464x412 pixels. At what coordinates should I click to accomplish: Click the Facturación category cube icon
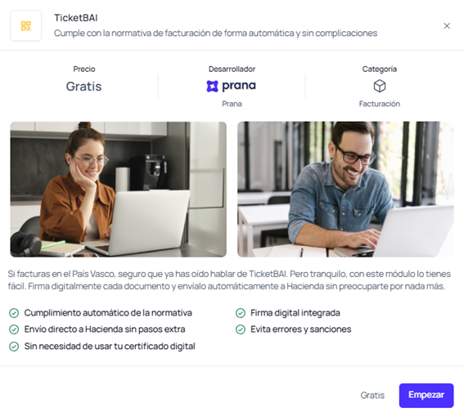click(380, 86)
